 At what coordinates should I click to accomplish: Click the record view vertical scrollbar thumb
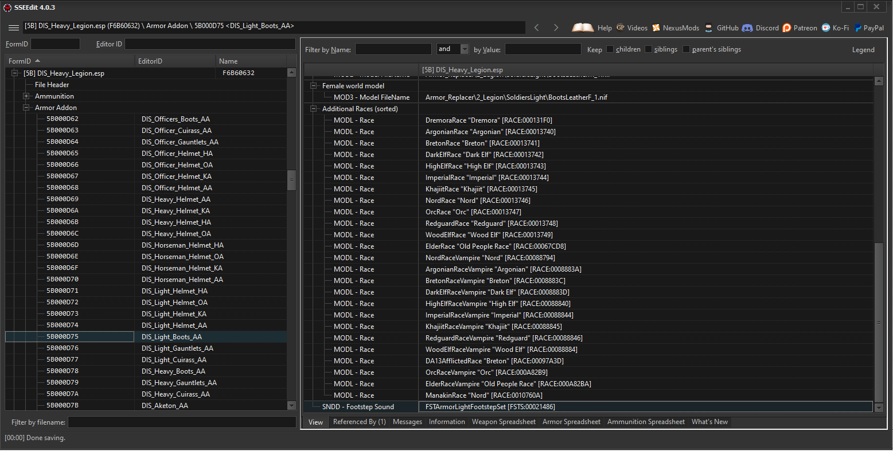(x=878, y=322)
